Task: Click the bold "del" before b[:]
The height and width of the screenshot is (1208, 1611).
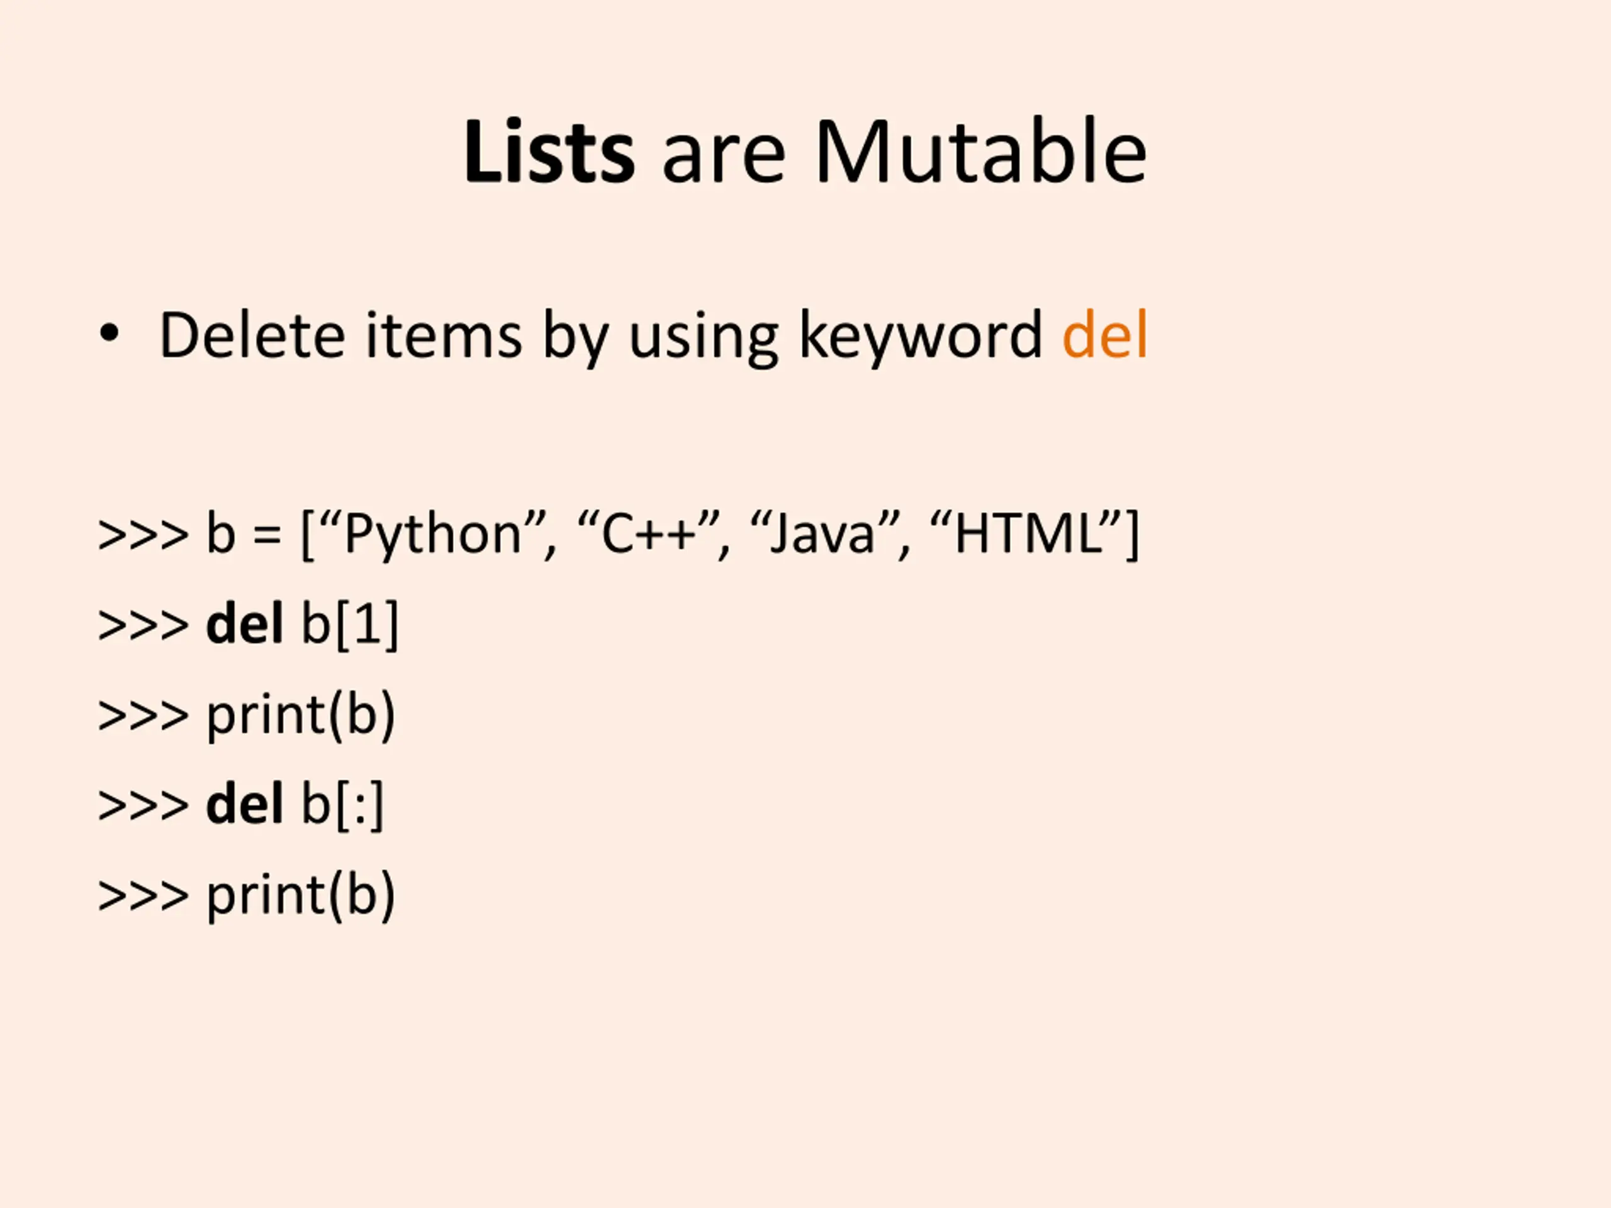Action: point(244,805)
